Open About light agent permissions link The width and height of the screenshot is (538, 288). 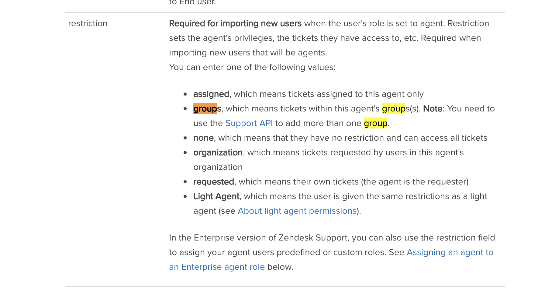[x=297, y=211]
